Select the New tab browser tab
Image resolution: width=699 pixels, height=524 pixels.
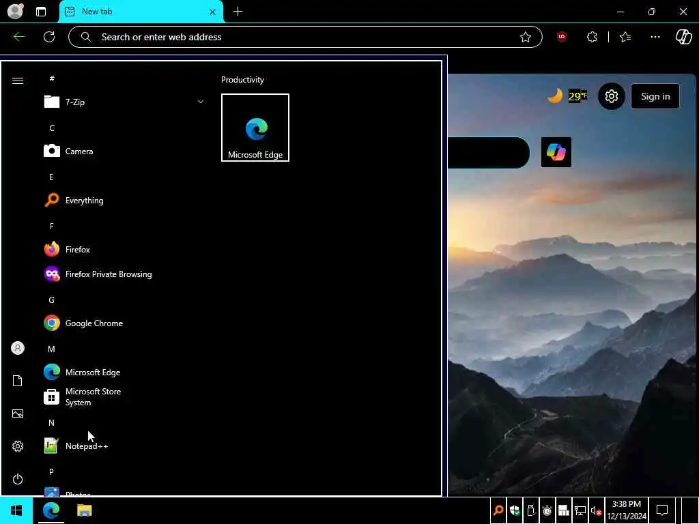point(141,12)
